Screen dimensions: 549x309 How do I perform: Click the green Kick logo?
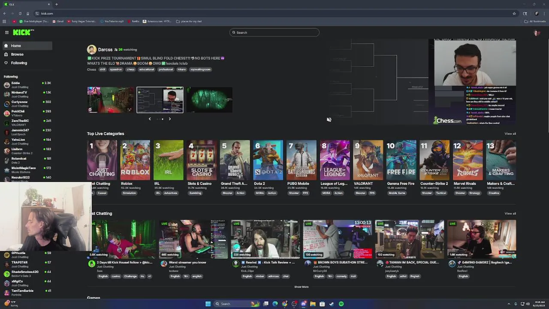click(x=23, y=32)
